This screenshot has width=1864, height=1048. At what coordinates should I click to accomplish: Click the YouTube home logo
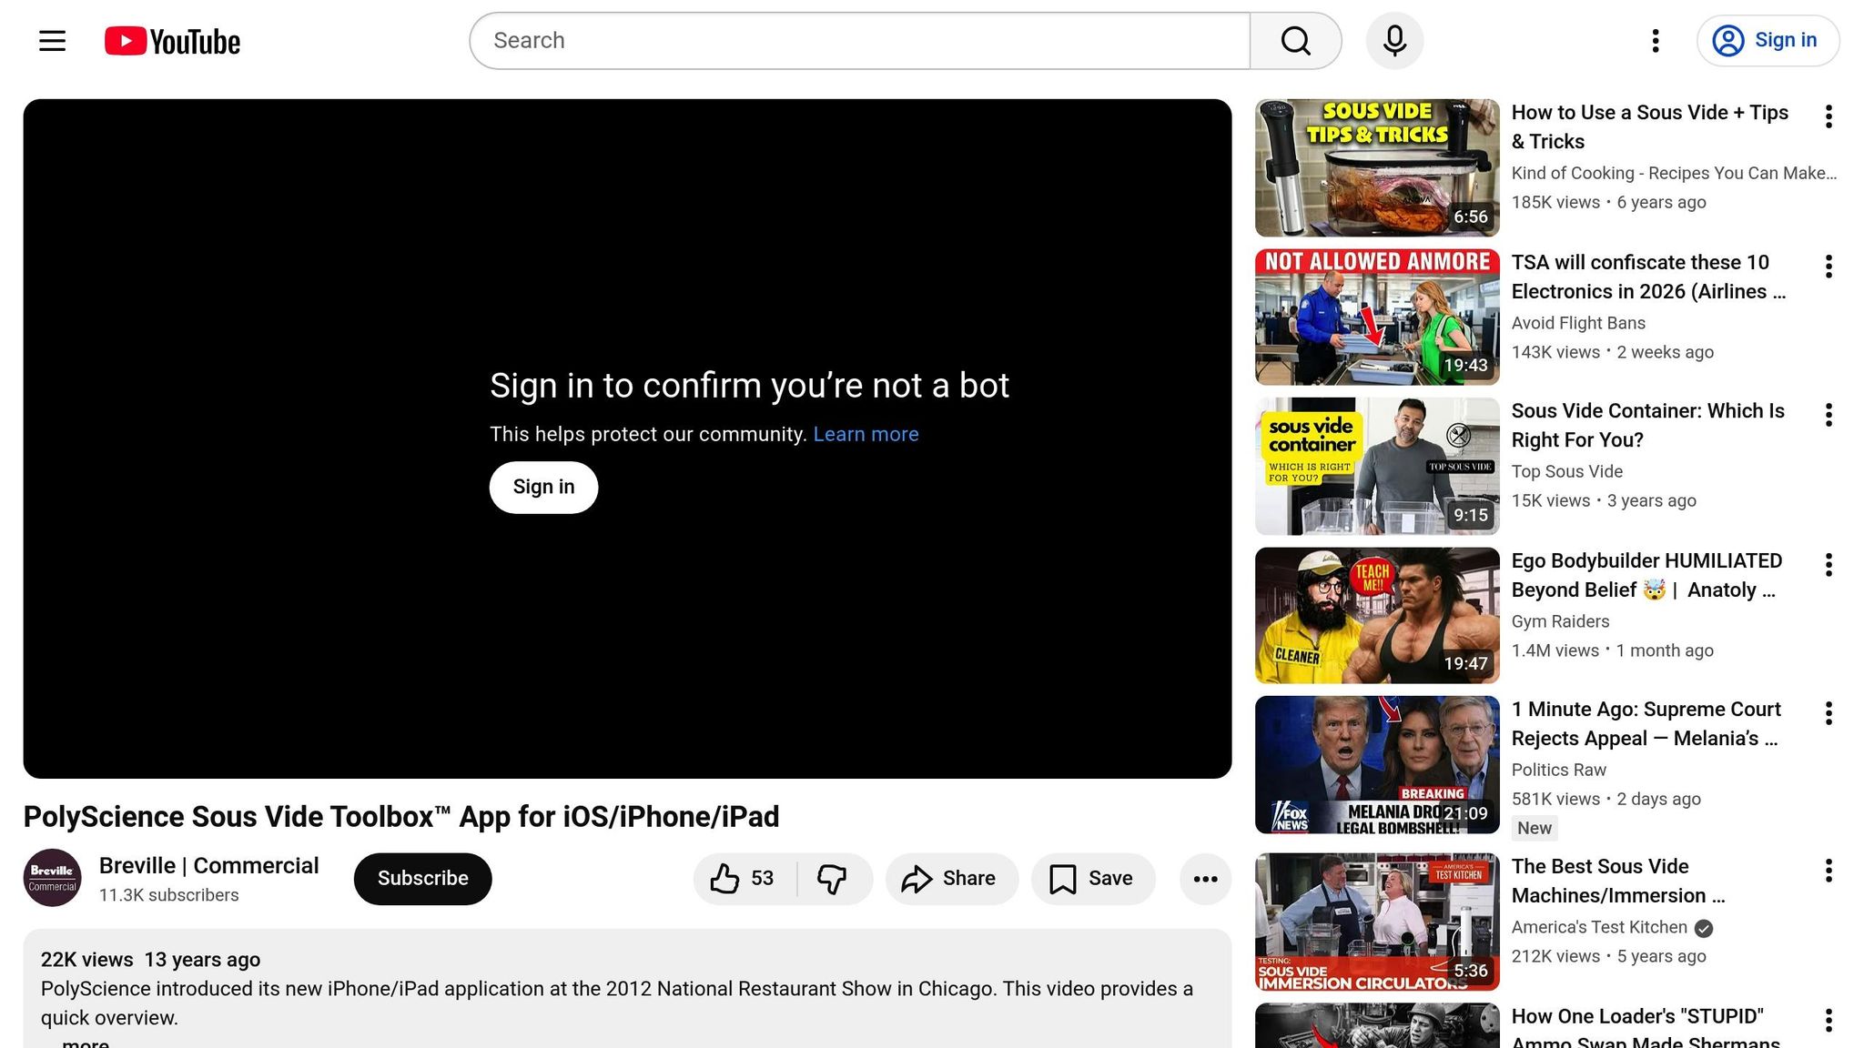pos(172,41)
